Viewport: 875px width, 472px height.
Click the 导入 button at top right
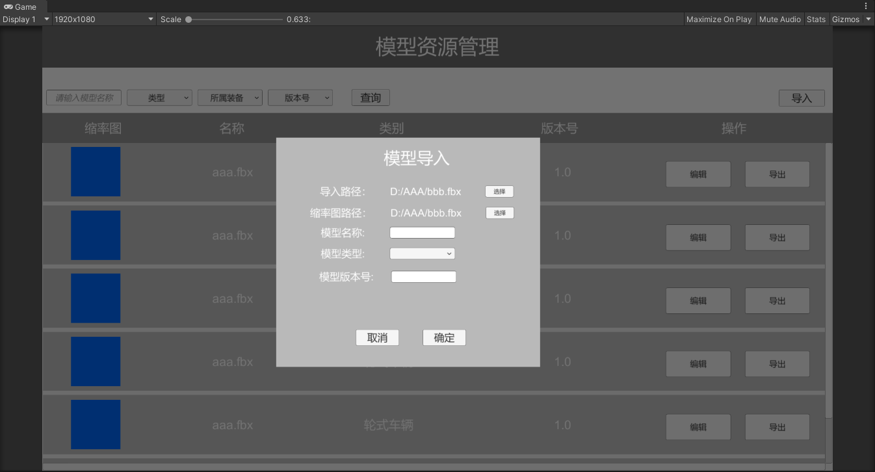point(802,98)
